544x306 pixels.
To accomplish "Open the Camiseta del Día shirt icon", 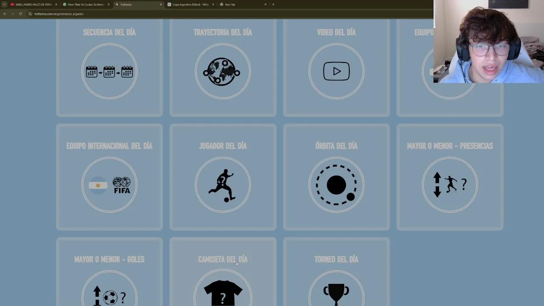I will tap(223, 293).
